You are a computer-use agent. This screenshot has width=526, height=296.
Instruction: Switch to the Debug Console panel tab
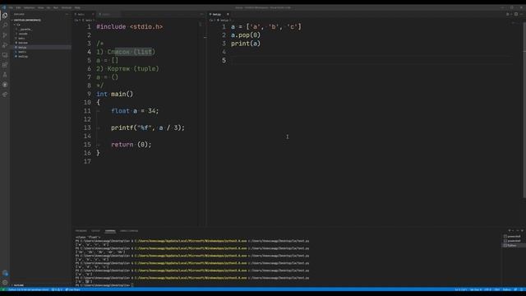pos(129,231)
